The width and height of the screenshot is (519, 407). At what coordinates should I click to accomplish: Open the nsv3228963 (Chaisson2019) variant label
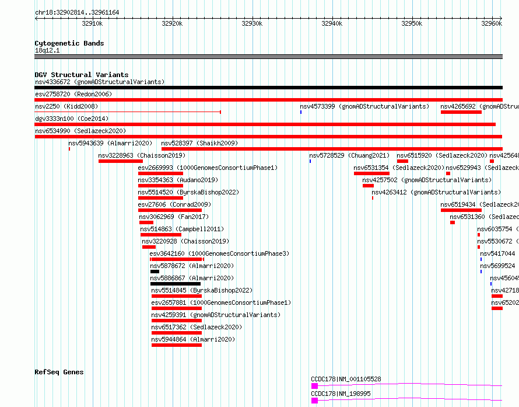click(142, 155)
